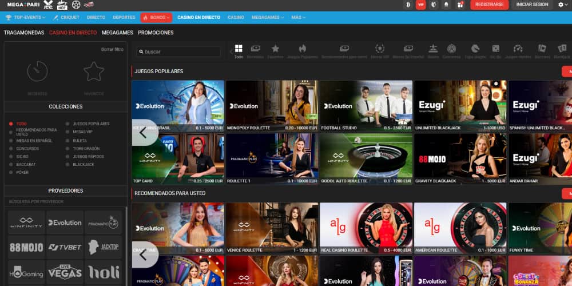Open the Football Studio game thumbnail
Image resolution: width=572 pixels, height=286 pixels.
tap(366, 106)
